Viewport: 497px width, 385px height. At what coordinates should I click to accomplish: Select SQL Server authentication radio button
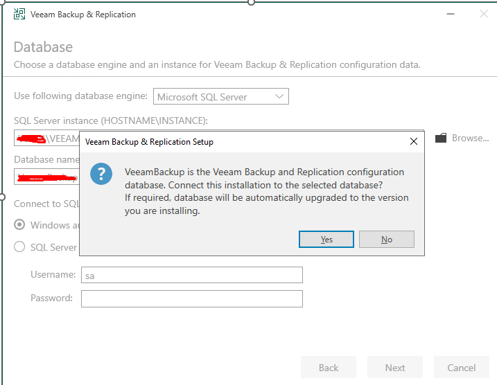coord(19,247)
